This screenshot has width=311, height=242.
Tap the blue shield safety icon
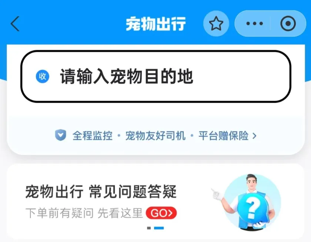pyautogui.click(x=60, y=135)
